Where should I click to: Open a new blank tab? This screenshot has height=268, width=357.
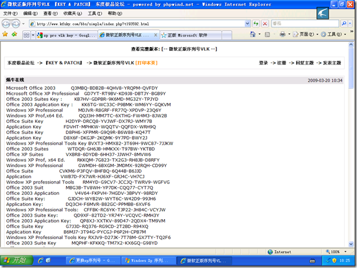tap(227, 35)
